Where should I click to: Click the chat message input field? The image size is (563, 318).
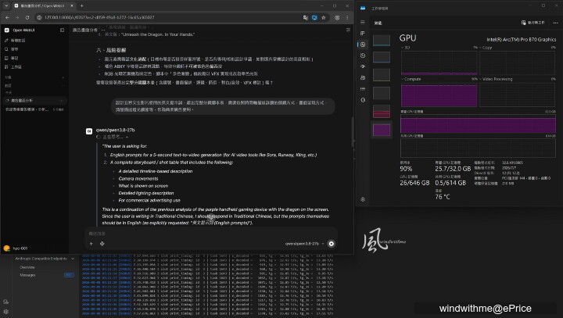click(211, 234)
